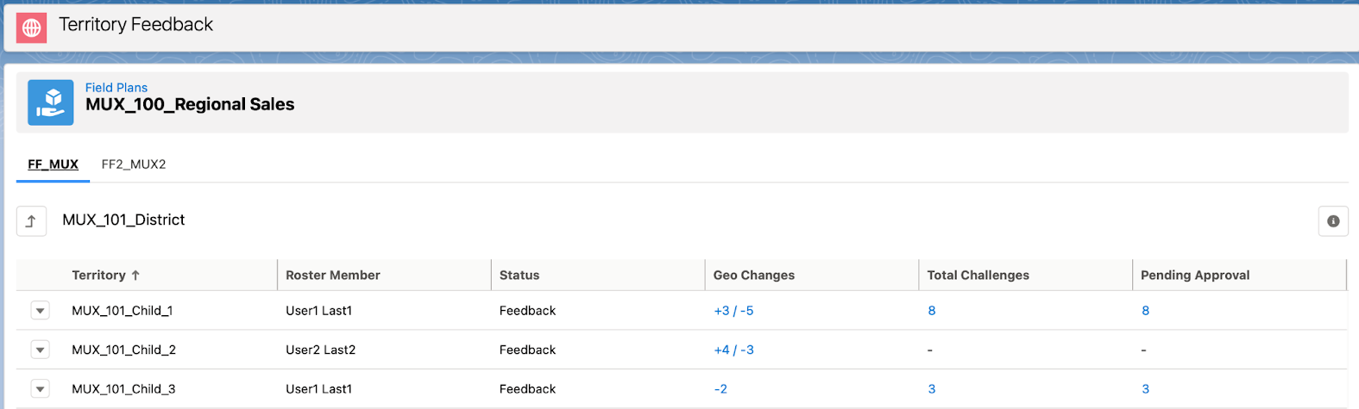Expand row menu for MUX_101_Child_2
Screen dimensions: 1359x409
tap(41, 350)
